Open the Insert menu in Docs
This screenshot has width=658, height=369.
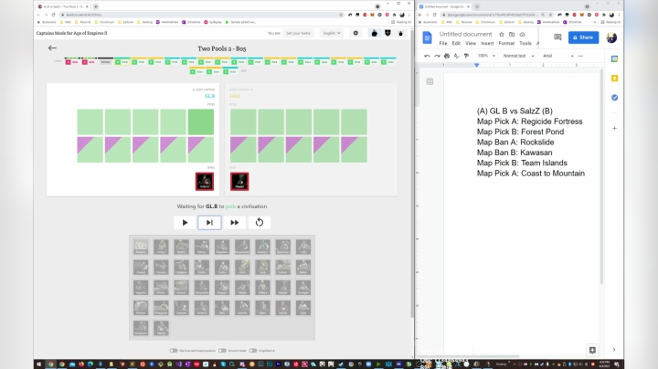tap(487, 43)
